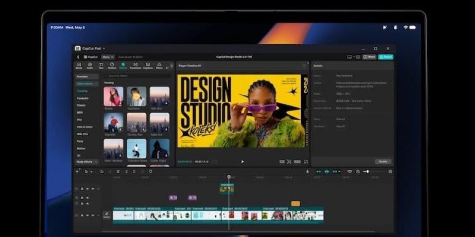Choose the Halo Blur effect thumbnail

[159, 96]
